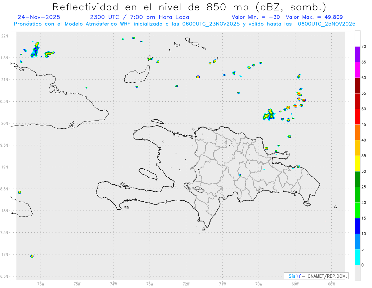Screen dimensions: 372x288
Task: Click the blue 10-15 dBZ color band
Action: pyautogui.click(x=357, y=226)
